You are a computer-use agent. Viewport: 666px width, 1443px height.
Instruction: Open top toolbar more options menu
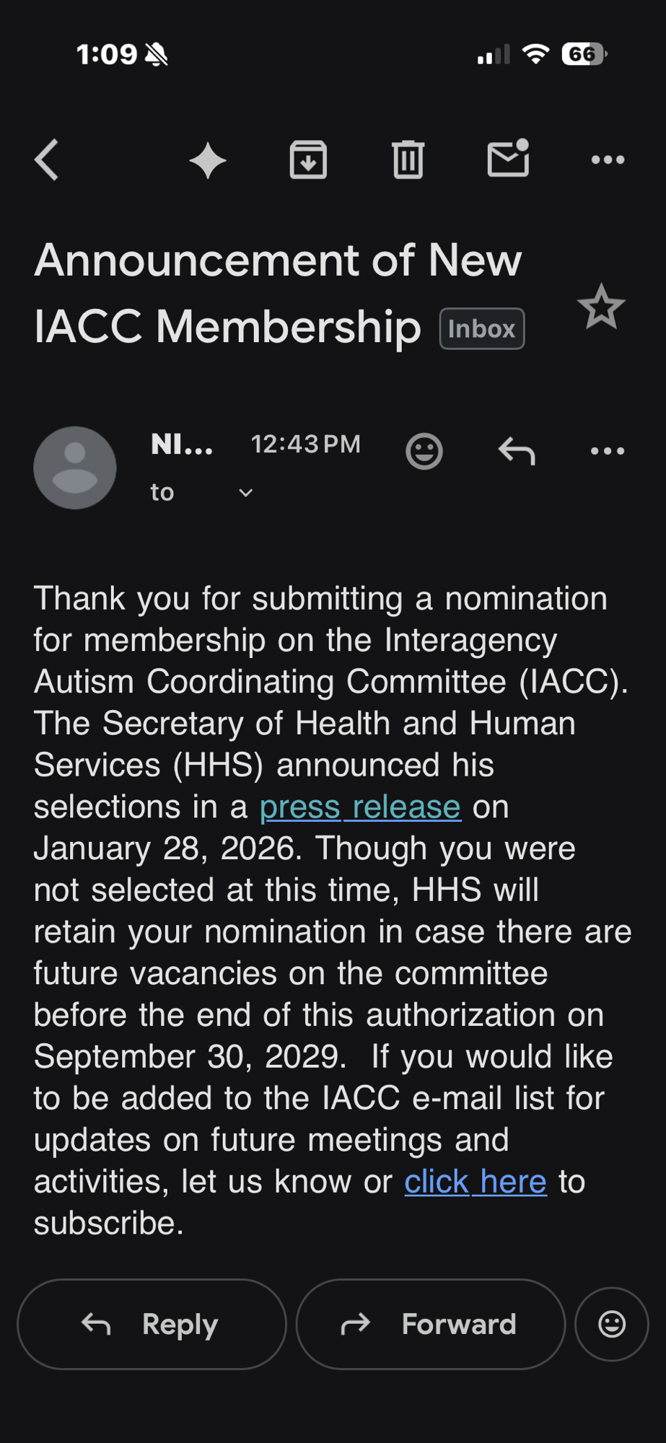[x=608, y=159]
